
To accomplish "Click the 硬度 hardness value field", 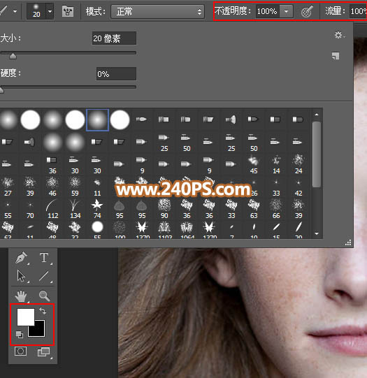I will coord(116,74).
